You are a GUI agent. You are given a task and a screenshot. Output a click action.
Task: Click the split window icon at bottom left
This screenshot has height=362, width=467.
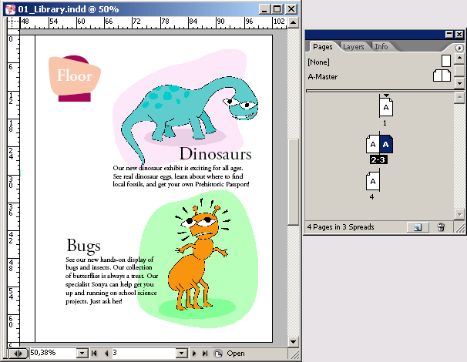[x=18, y=354]
